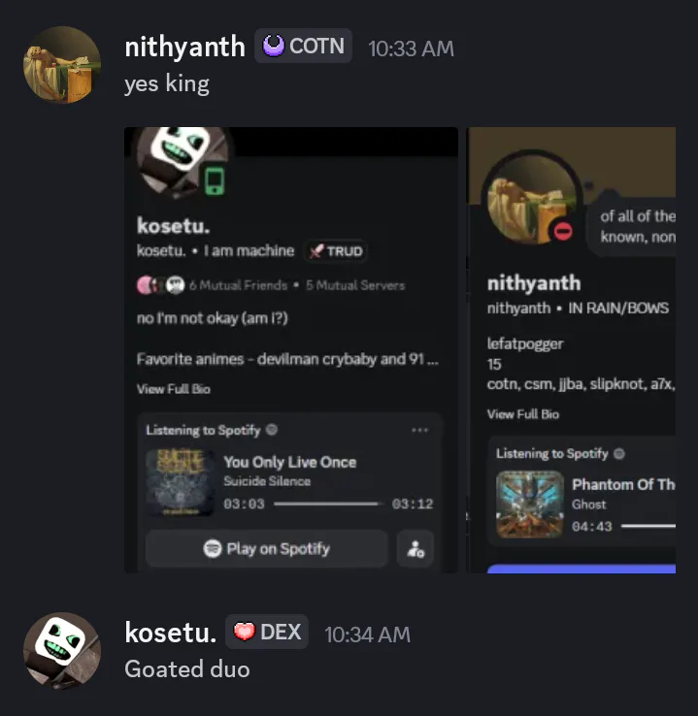Viewport: 698px width, 716px height.
Task: Open the 6 Mutual Friends link
Action: pos(239,285)
